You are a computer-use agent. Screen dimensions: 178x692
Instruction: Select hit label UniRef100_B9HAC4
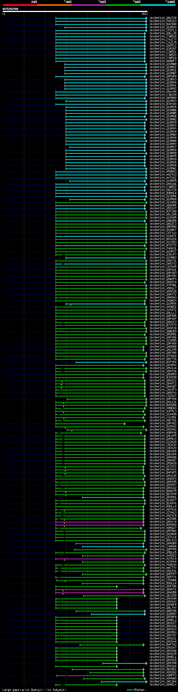point(163,193)
